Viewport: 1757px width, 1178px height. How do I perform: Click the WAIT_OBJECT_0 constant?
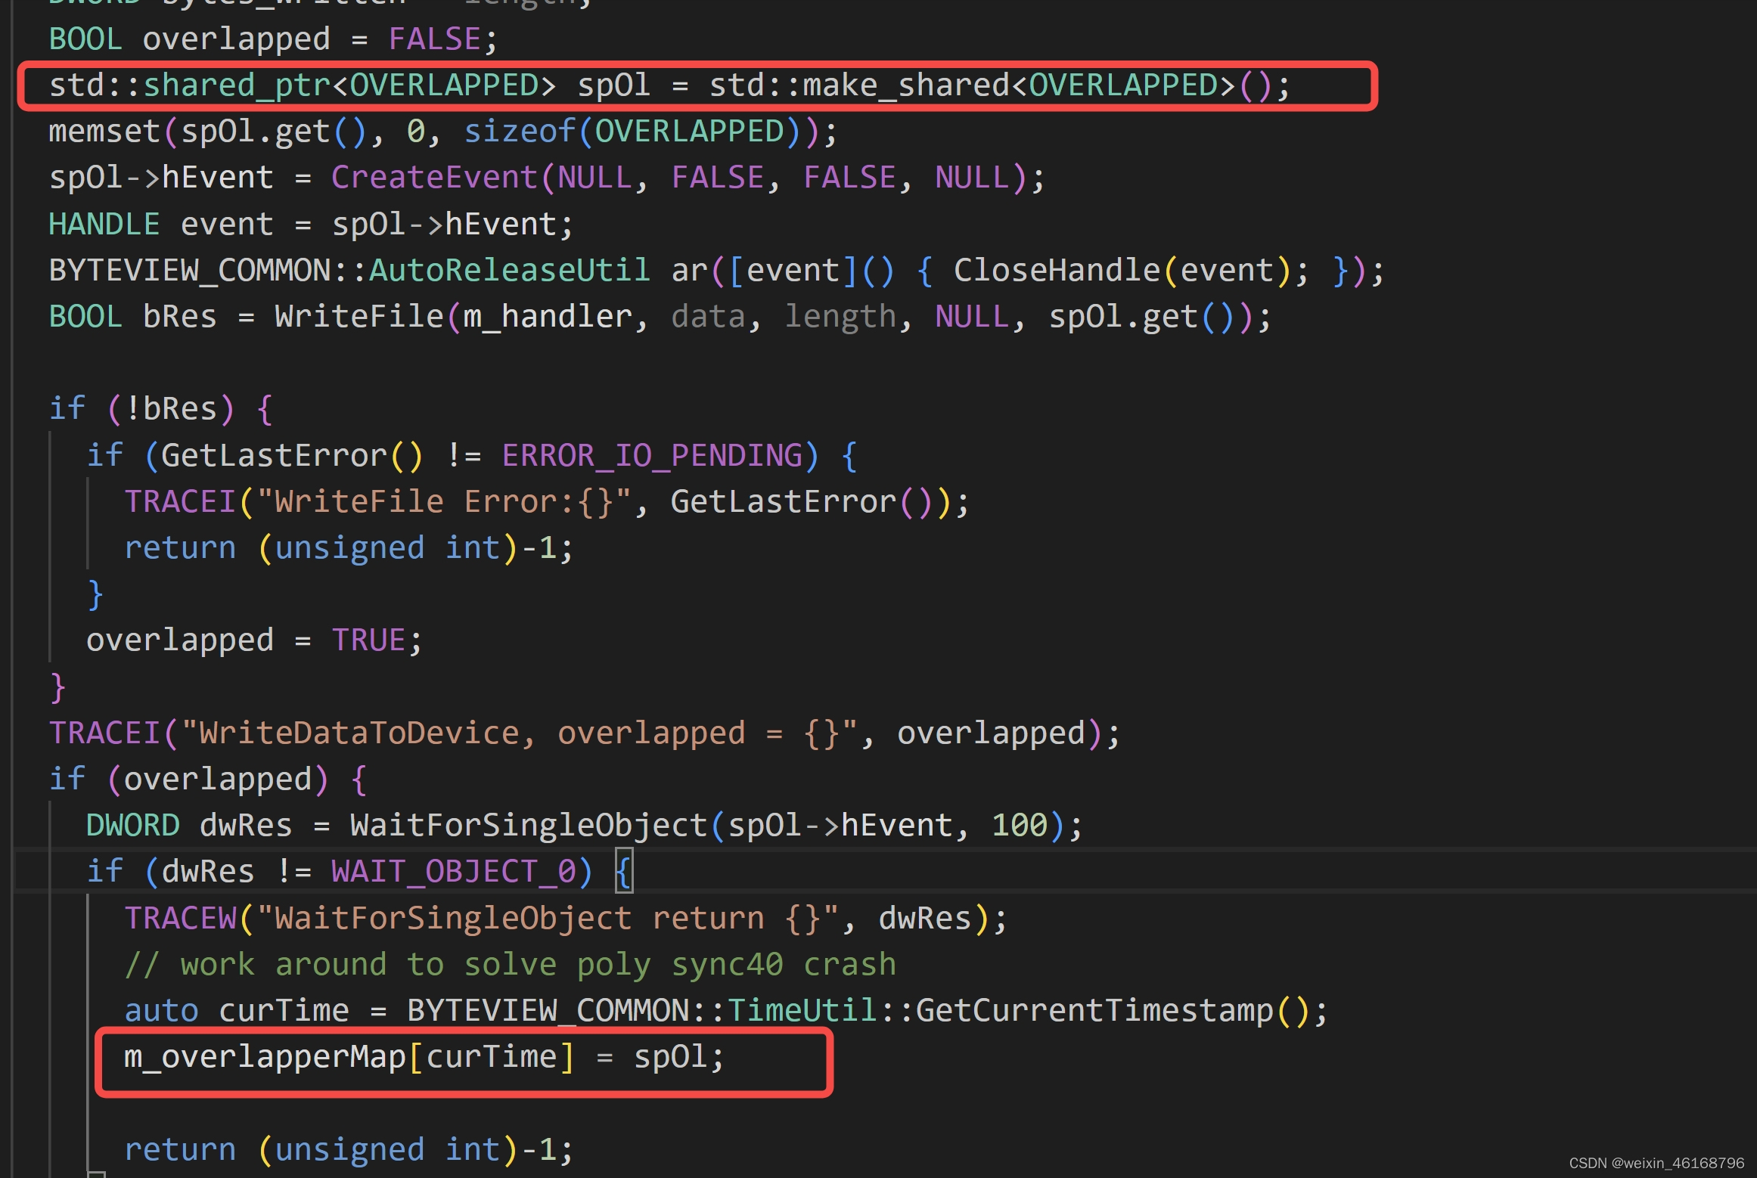pyautogui.click(x=453, y=872)
